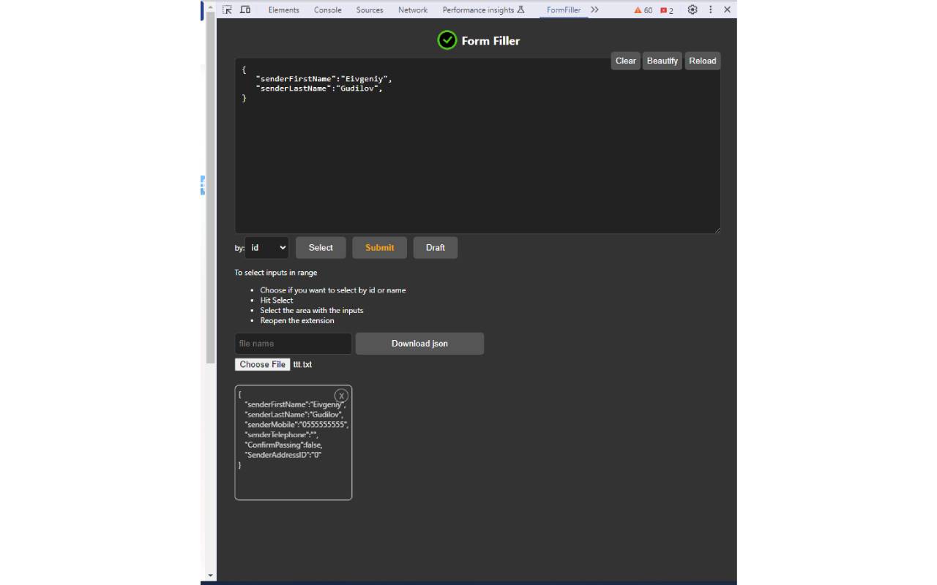Click the orange Submit button
This screenshot has width=937, height=585.
(380, 248)
